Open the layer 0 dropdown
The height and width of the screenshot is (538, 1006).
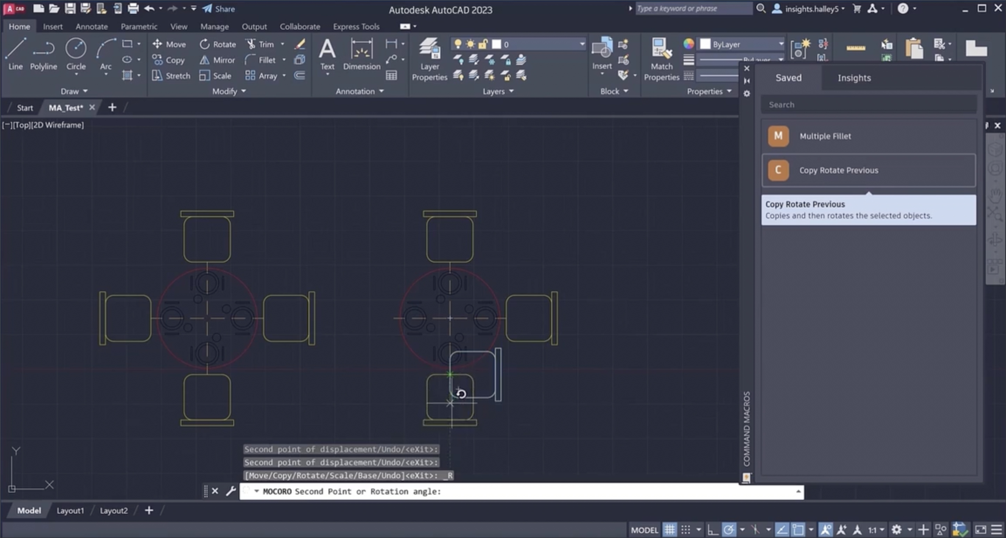click(x=518, y=44)
